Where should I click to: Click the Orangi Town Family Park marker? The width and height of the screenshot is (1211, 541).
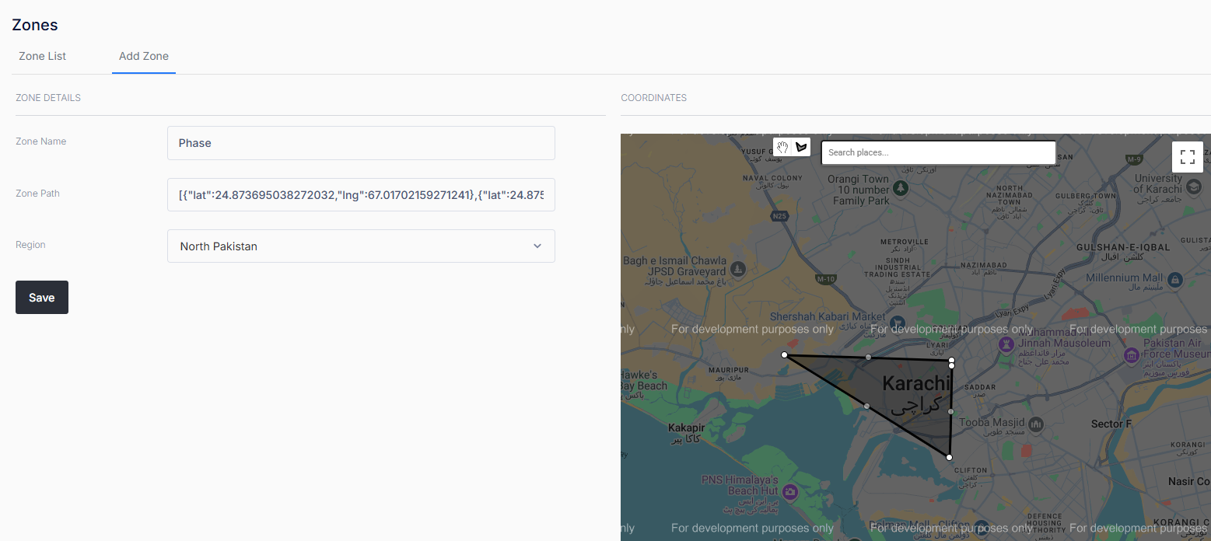(x=901, y=188)
